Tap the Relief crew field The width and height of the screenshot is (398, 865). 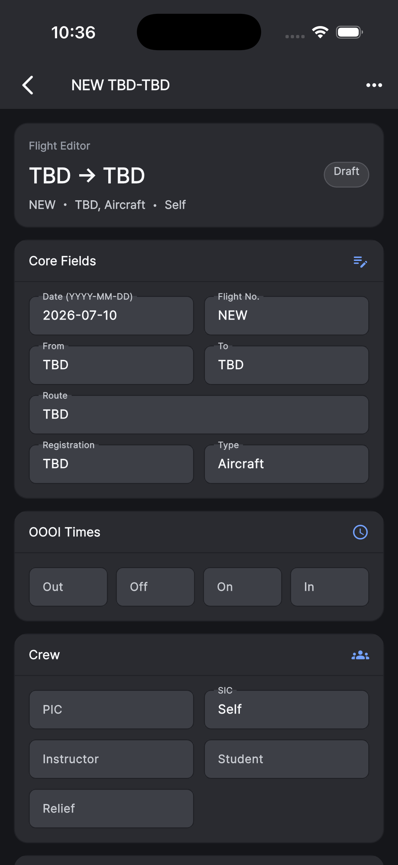pyautogui.click(x=112, y=809)
